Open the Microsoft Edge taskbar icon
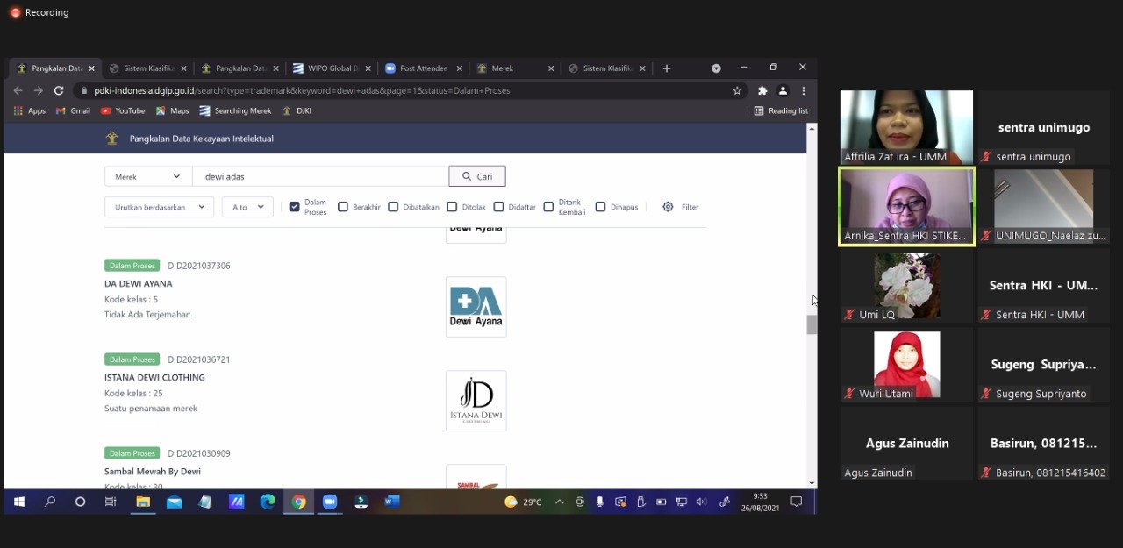Image resolution: width=1123 pixels, height=548 pixels. point(268,502)
